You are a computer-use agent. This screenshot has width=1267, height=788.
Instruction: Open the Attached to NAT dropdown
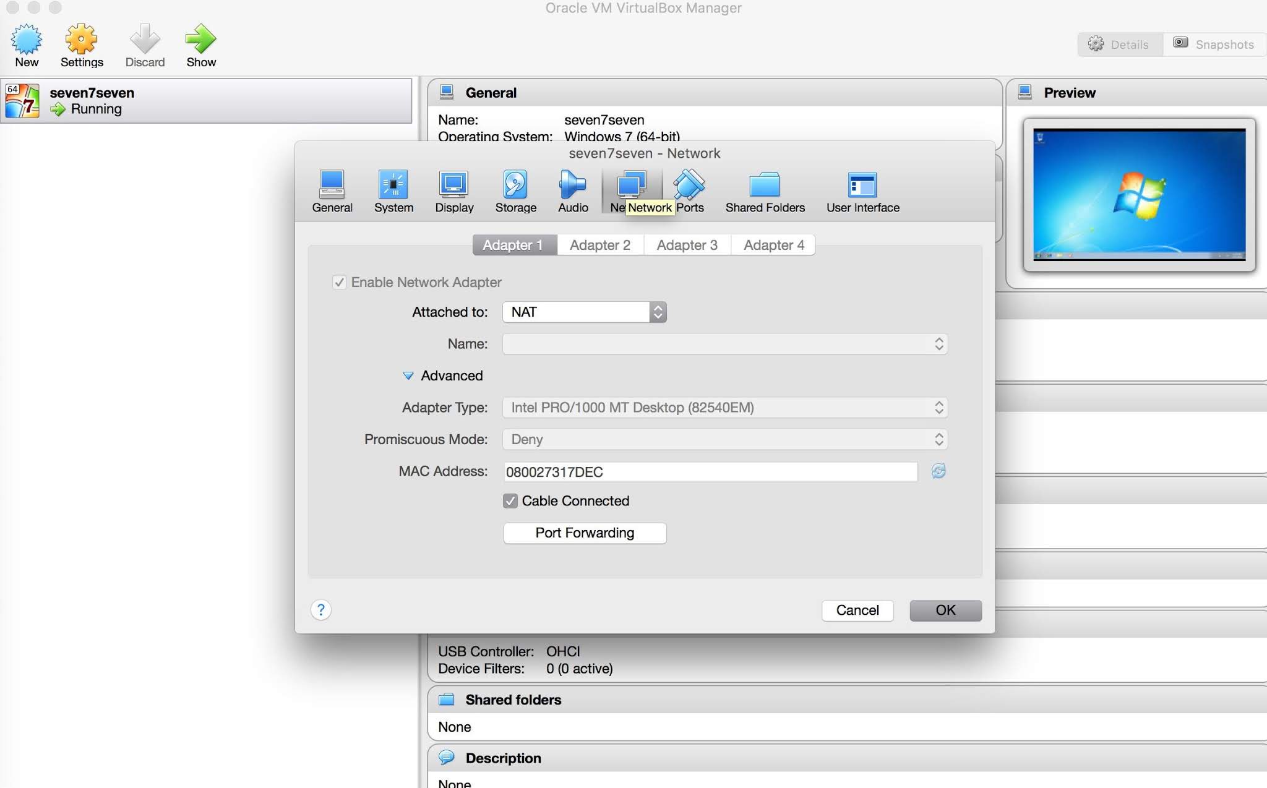click(x=584, y=312)
